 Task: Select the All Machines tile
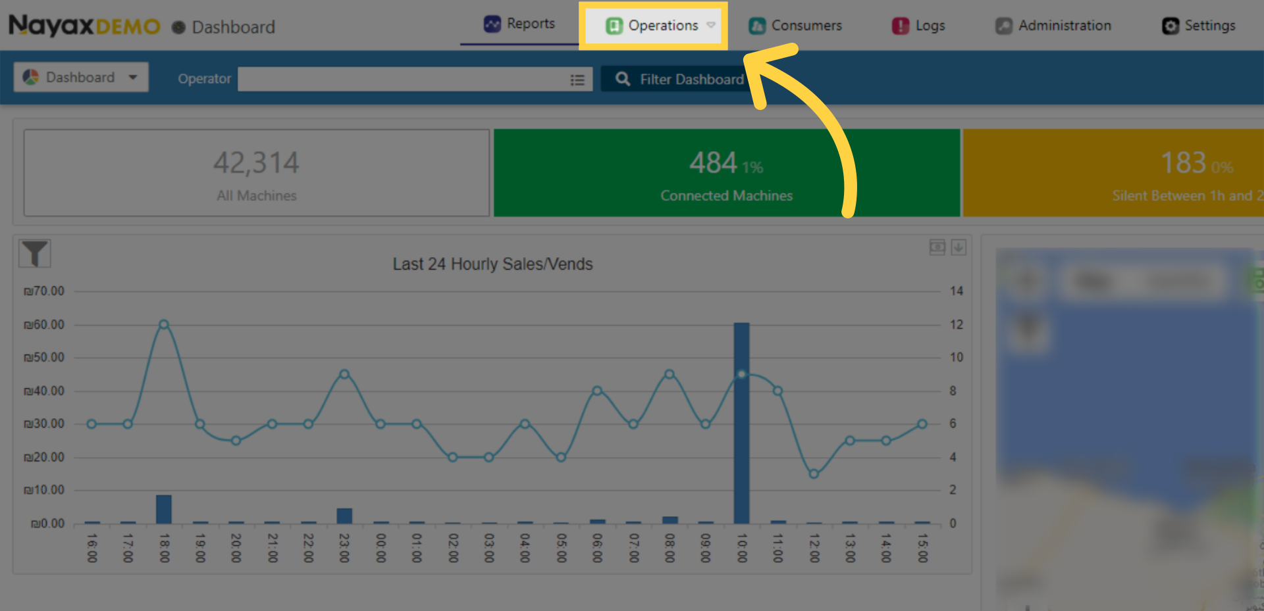(257, 172)
